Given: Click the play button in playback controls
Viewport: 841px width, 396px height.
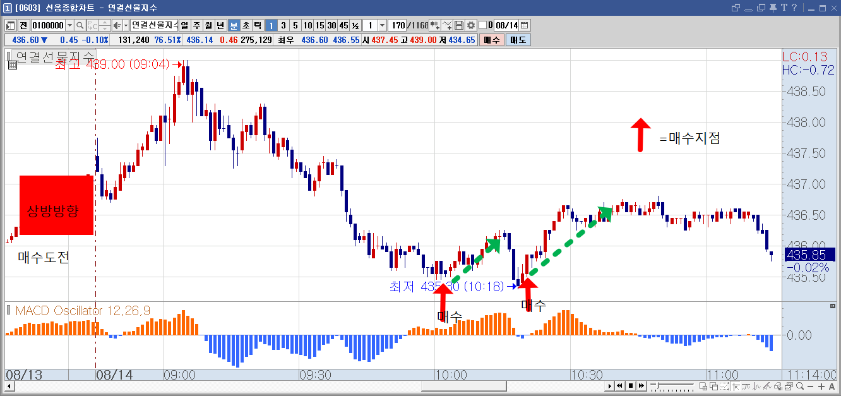Looking at the screenshot, I should click(610, 386).
